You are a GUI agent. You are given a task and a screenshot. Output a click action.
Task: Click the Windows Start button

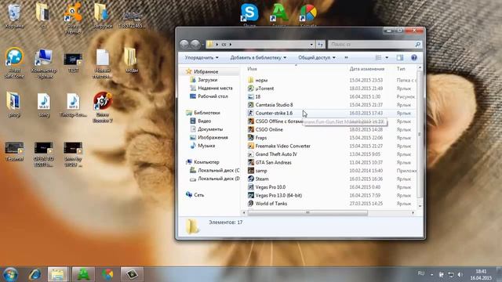click(x=10, y=274)
